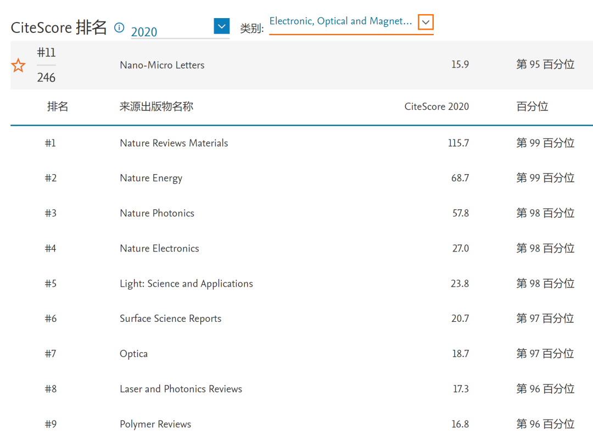
Task: Click the percentile for Nature Energy
Action: pyautogui.click(x=545, y=178)
